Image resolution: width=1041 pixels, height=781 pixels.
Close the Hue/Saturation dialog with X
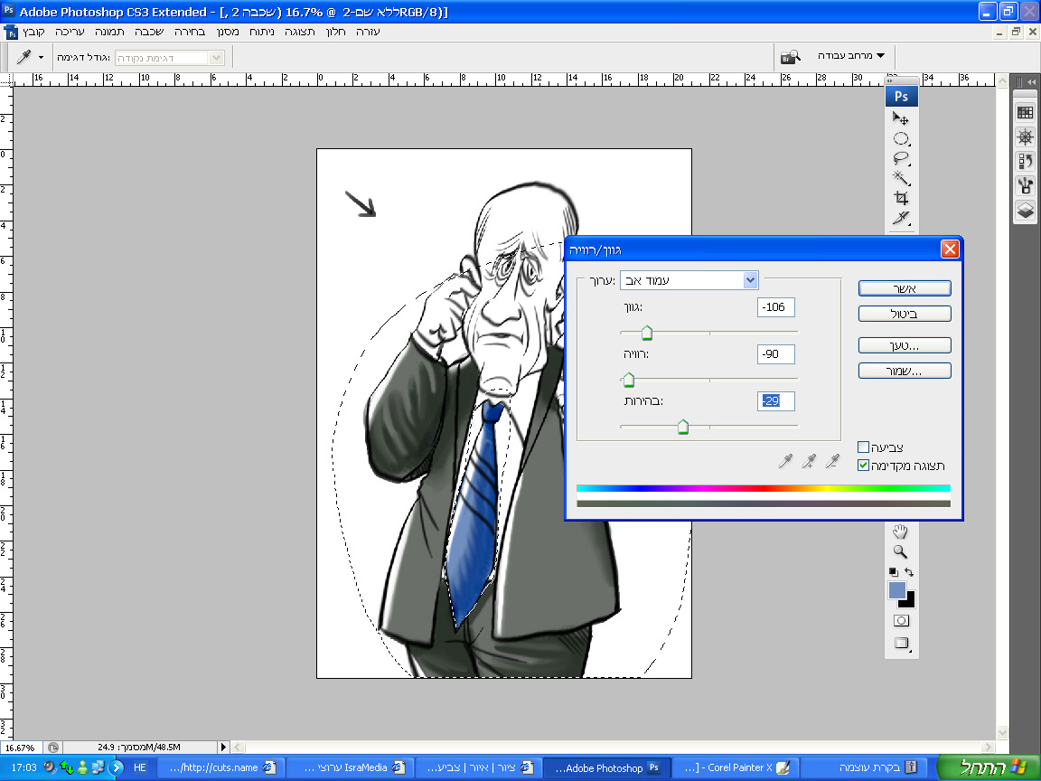pos(950,249)
